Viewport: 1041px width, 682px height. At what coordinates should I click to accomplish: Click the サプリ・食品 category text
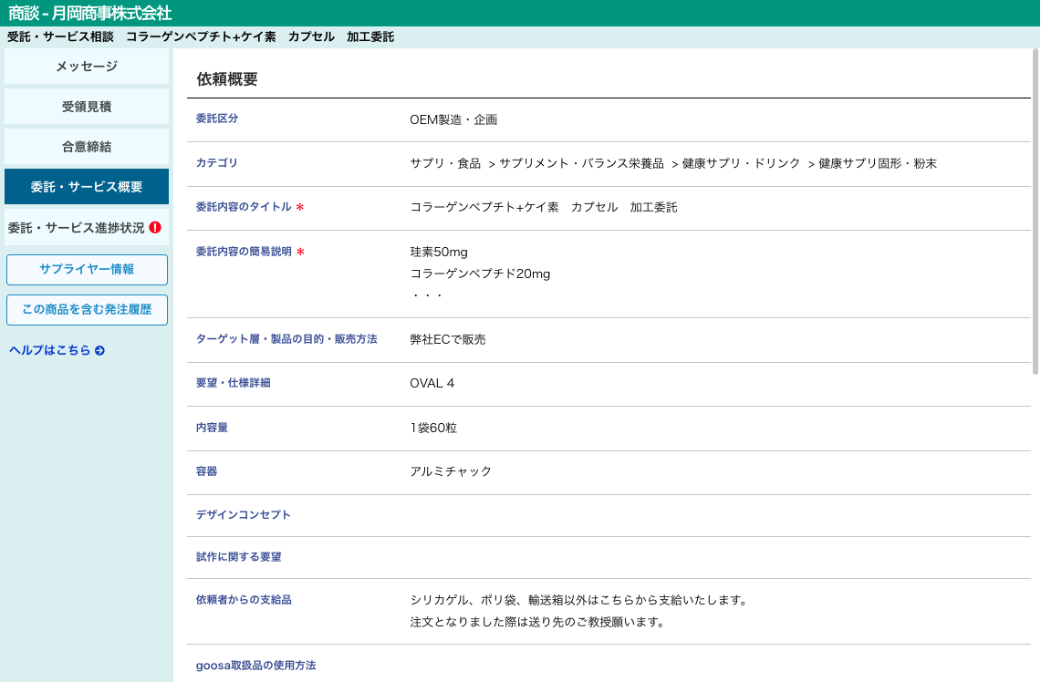click(445, 163)
